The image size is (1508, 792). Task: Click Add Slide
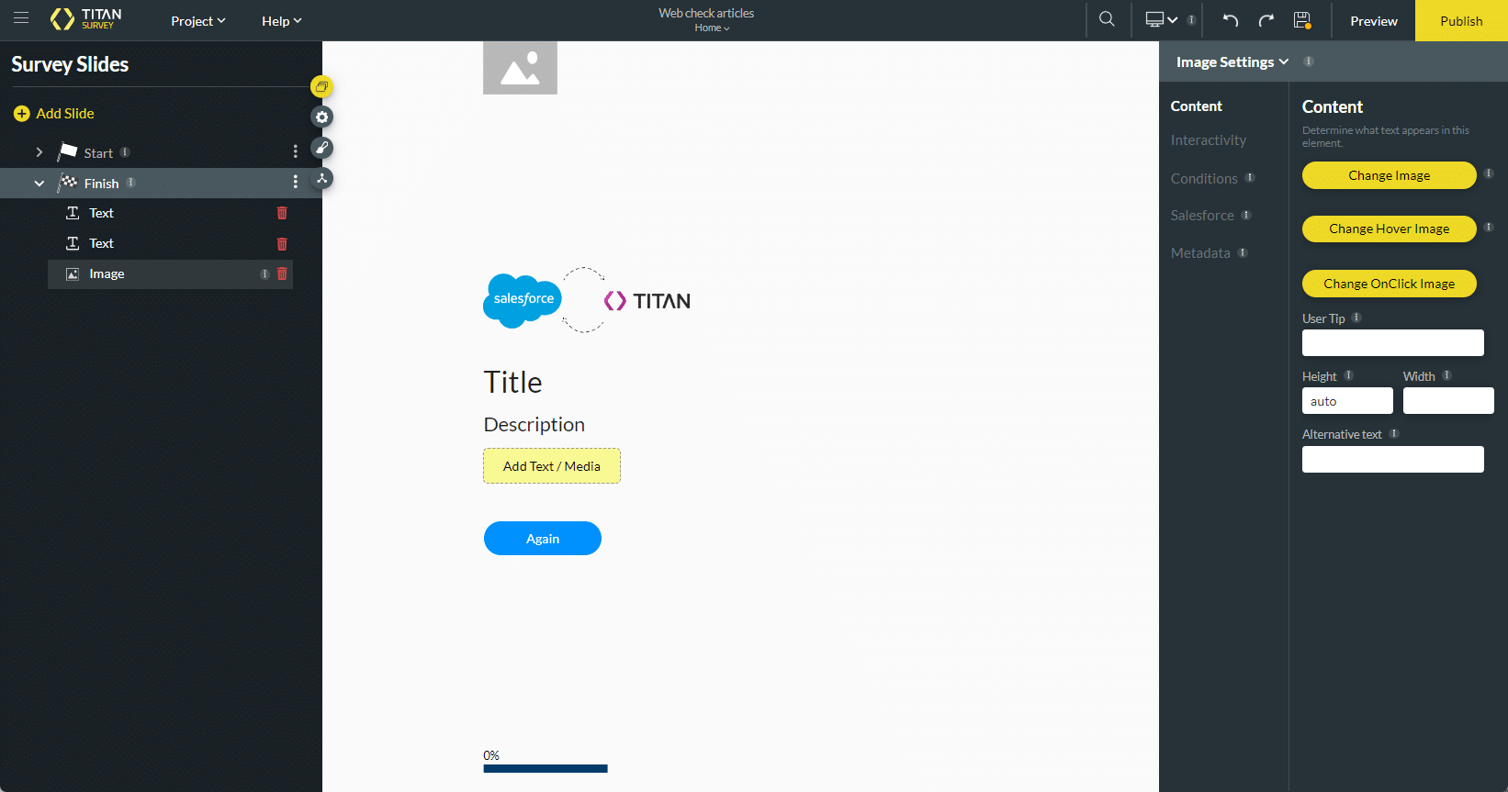tap(54, 114)
